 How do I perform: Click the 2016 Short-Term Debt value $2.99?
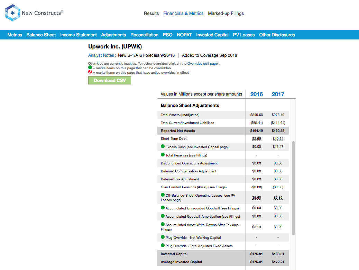pos(257,139)
